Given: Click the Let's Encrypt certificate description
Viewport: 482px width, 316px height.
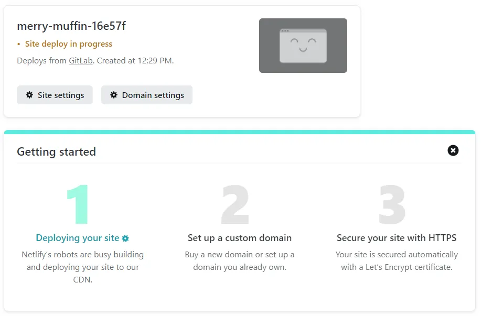Looking at the screenshot, I should tap(397, 261).
